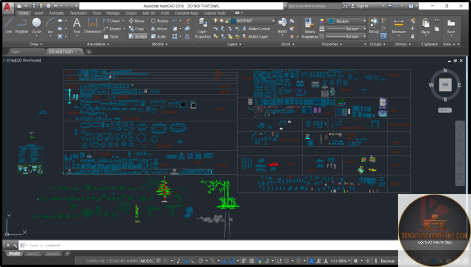
Task: Open Layer Properties manager
Action: (202, 29)
